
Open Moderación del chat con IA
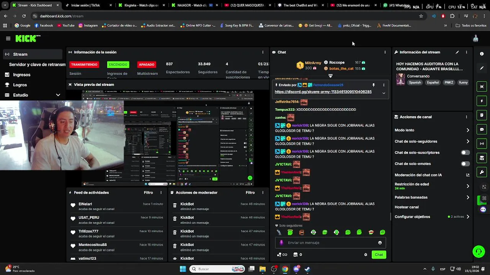tap(432, 175)
